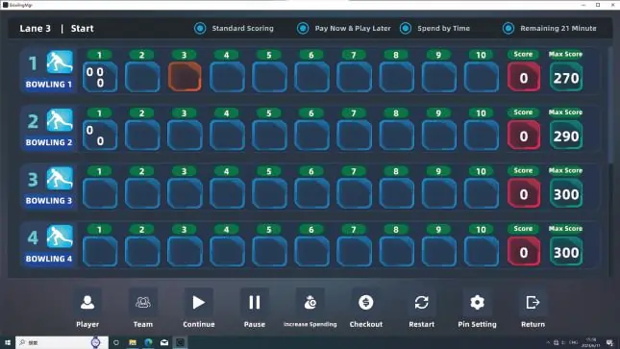This screenshot has height=349, width=620.
Task: Open the Team icon
Action: tap(142, 303)
